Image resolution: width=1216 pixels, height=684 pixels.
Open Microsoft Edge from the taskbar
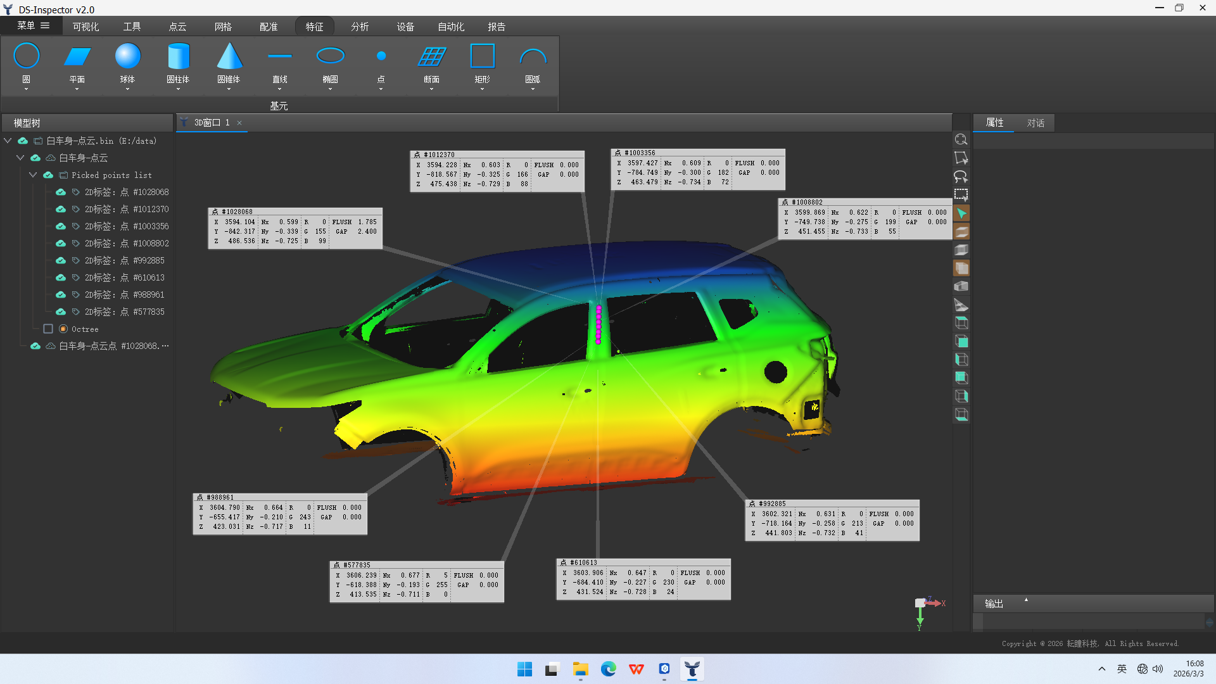pyautogui.click(x=609, y=669)
